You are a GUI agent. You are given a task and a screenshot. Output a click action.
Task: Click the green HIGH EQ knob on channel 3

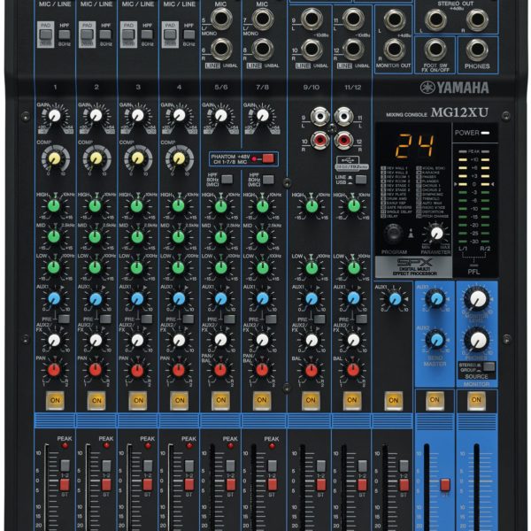click(137, 207)
